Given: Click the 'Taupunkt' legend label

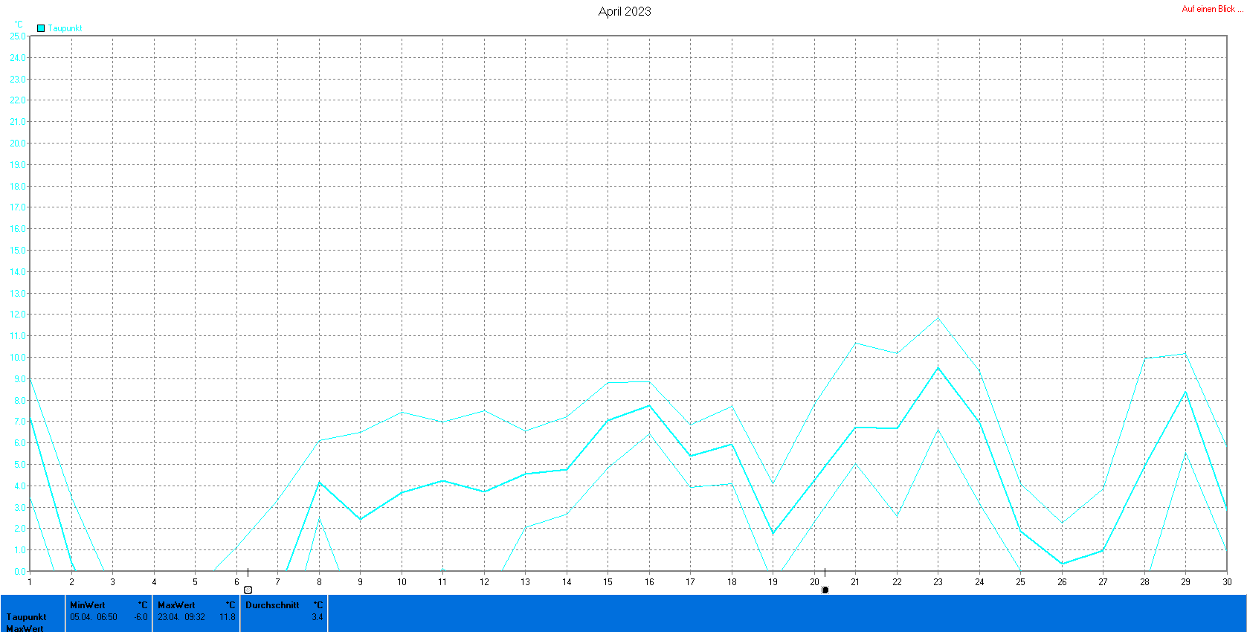Looking at the screenshot, I should [65, 28].
